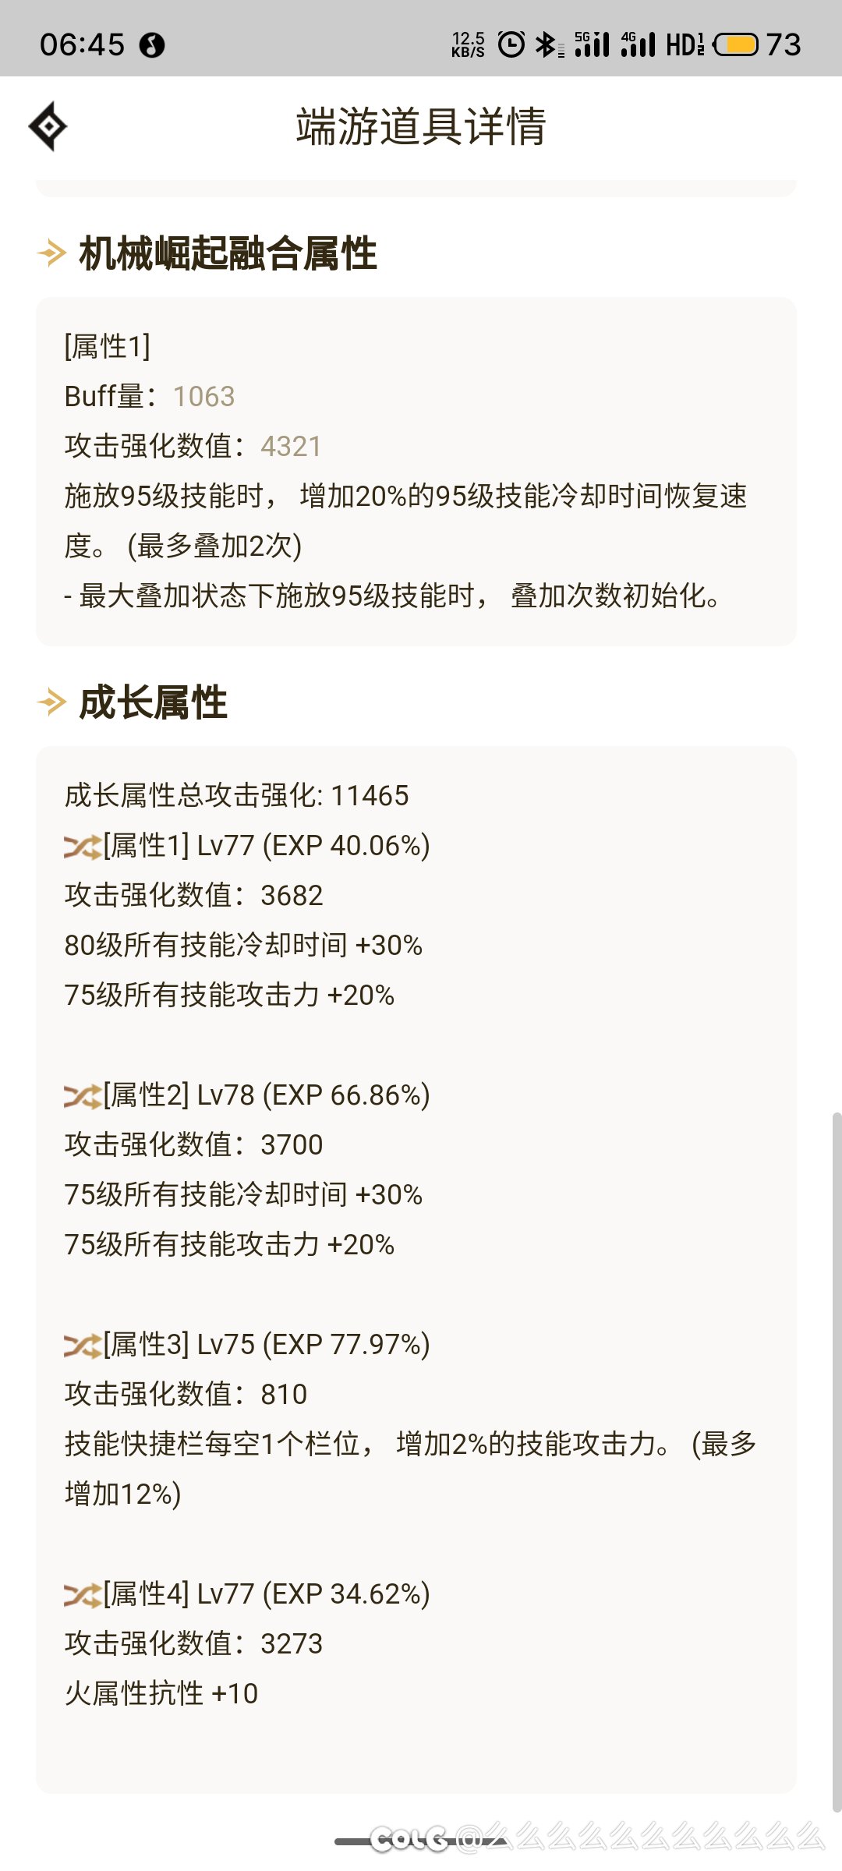Tap the 端游道具详情 page title
Screen dimensions: 842x1871
[421, 126]
